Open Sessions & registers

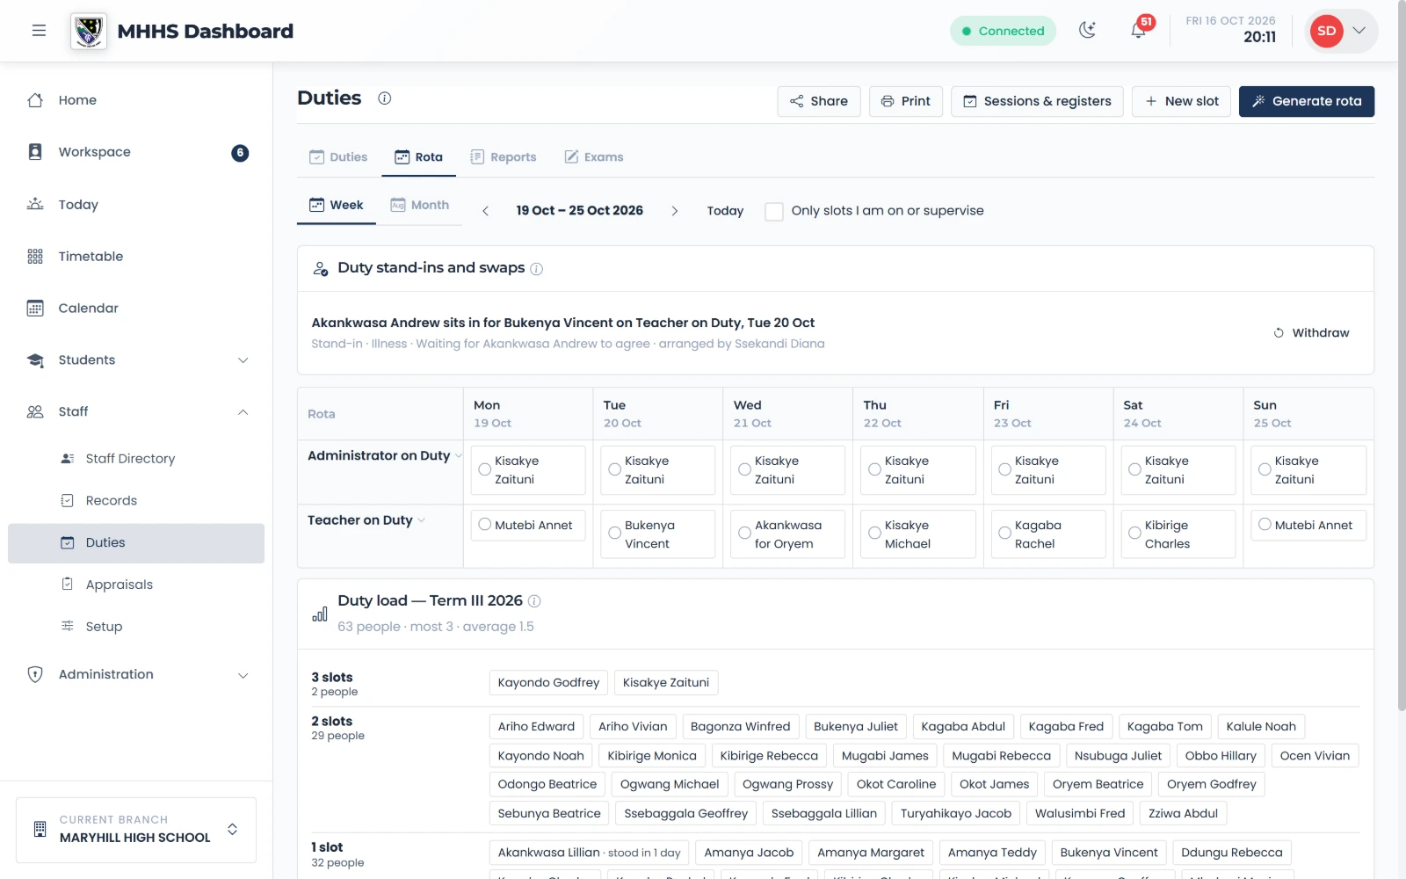click(x=1038, y=101)
